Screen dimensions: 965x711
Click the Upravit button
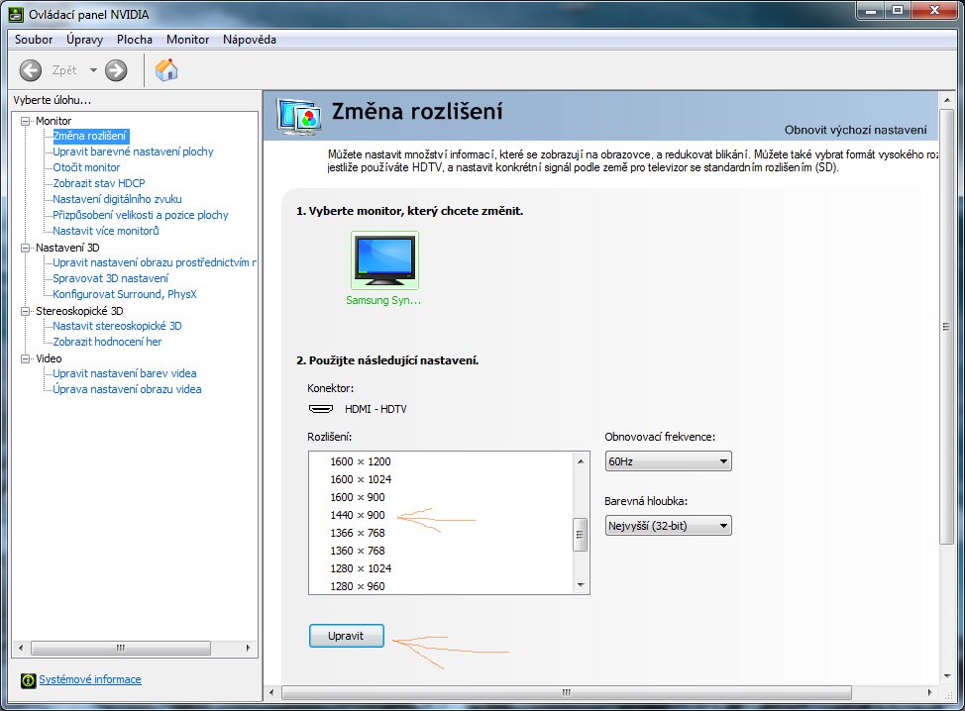tap(347, 636)
